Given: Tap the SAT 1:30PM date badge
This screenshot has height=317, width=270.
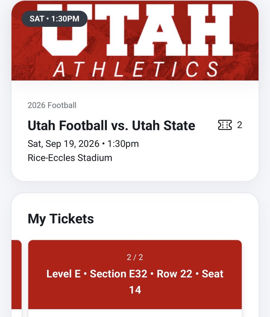Looking at the screenshot, I should coord(54,19).
